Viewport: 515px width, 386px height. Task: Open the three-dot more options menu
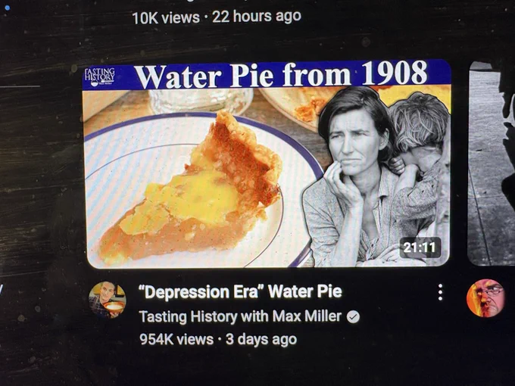(440, 292)
